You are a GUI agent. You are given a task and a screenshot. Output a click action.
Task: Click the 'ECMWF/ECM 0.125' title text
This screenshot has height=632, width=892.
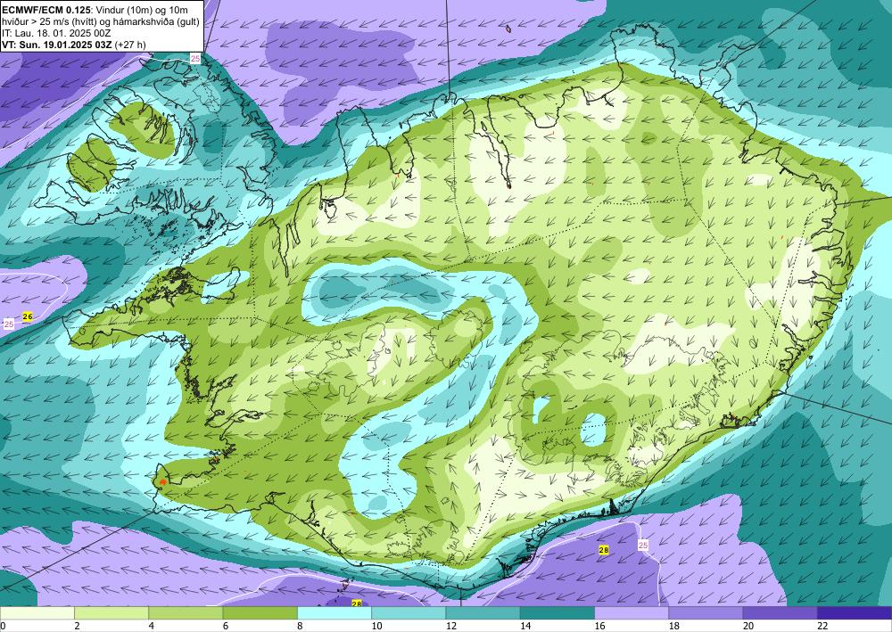coord(46,10)
